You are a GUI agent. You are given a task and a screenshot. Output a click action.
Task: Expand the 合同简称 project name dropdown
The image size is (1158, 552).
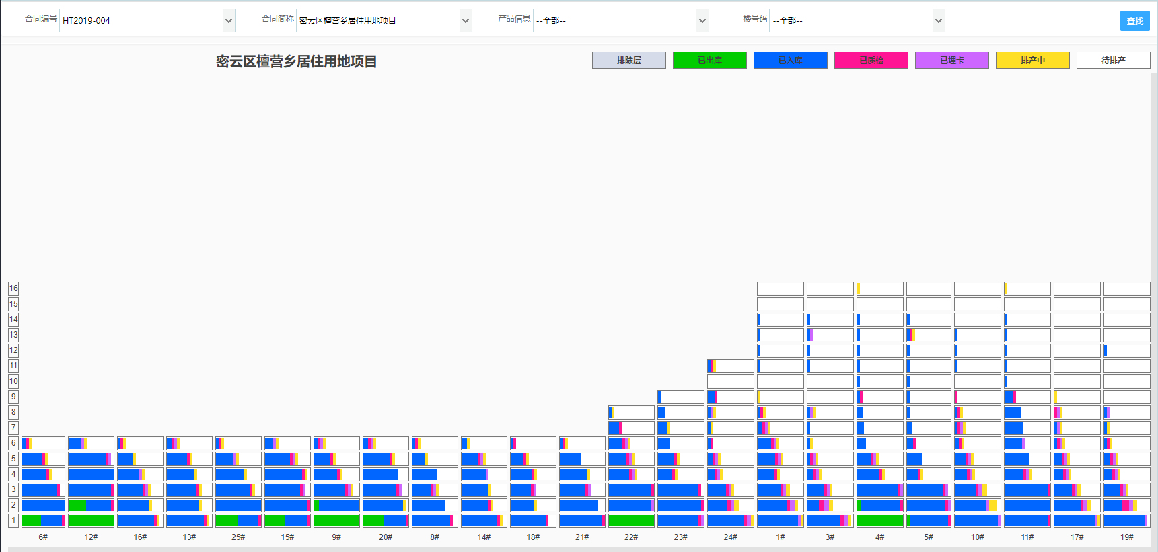point(384,21)
